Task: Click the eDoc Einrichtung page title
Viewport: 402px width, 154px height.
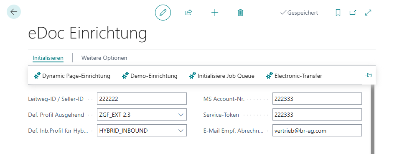Action: click(x=87, y=33)
